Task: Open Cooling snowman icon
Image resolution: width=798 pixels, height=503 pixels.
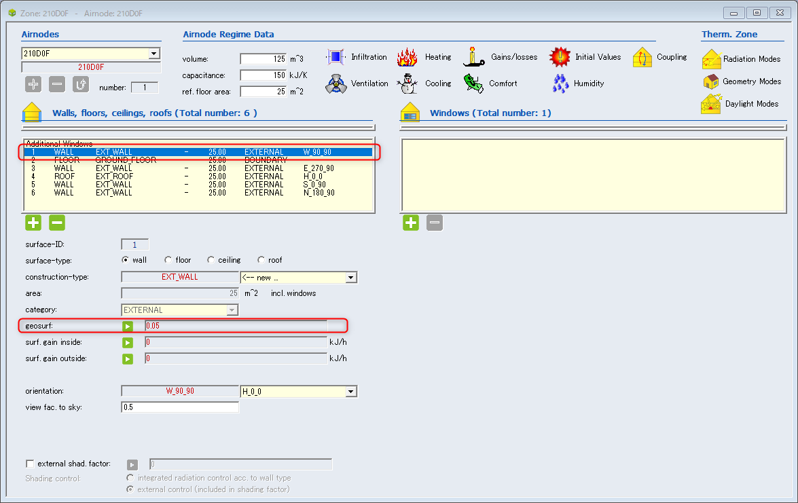Action: [407, 83]
